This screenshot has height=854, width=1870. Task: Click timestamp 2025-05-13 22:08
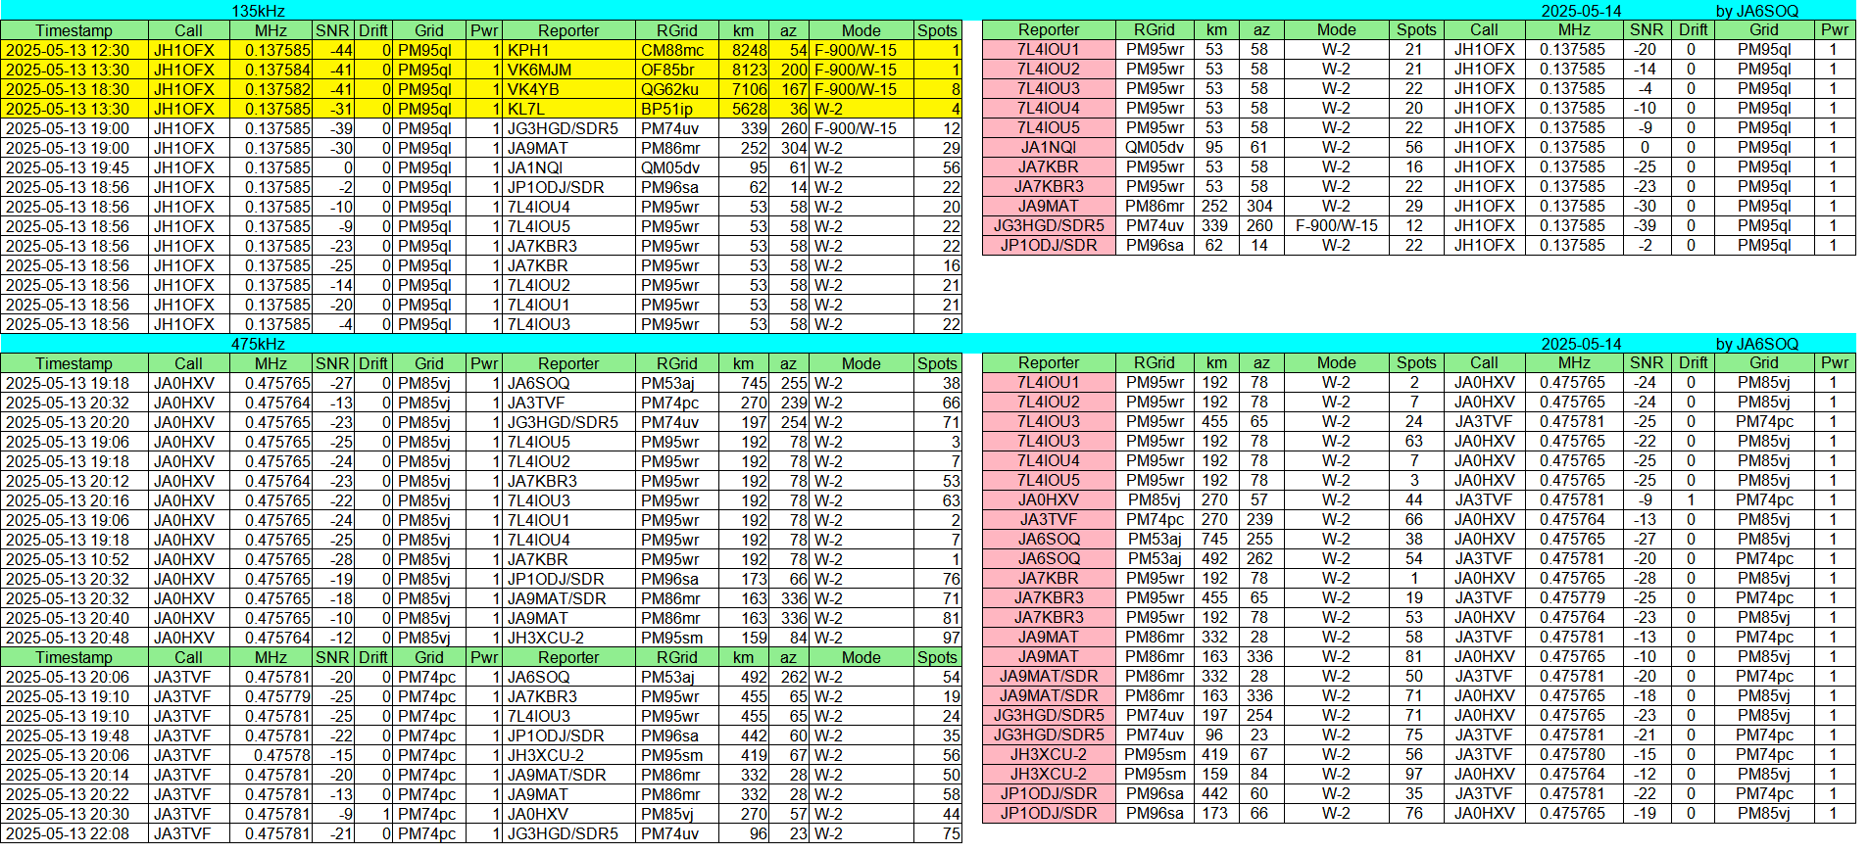click(74, 833)
